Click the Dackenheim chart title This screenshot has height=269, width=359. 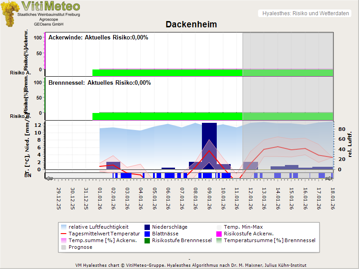tap(191, 25)
